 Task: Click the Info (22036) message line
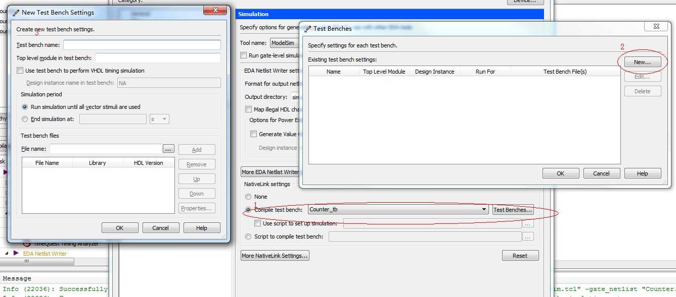click(x=55, y=289)
